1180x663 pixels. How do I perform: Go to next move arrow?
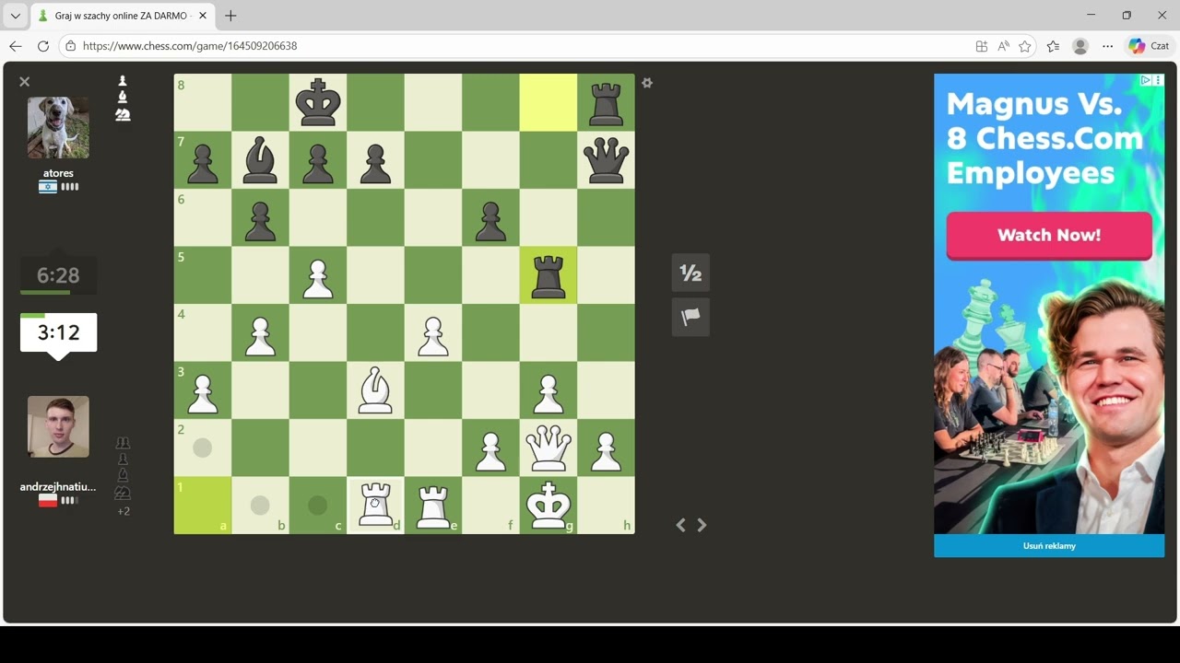[x=702, y=525]
